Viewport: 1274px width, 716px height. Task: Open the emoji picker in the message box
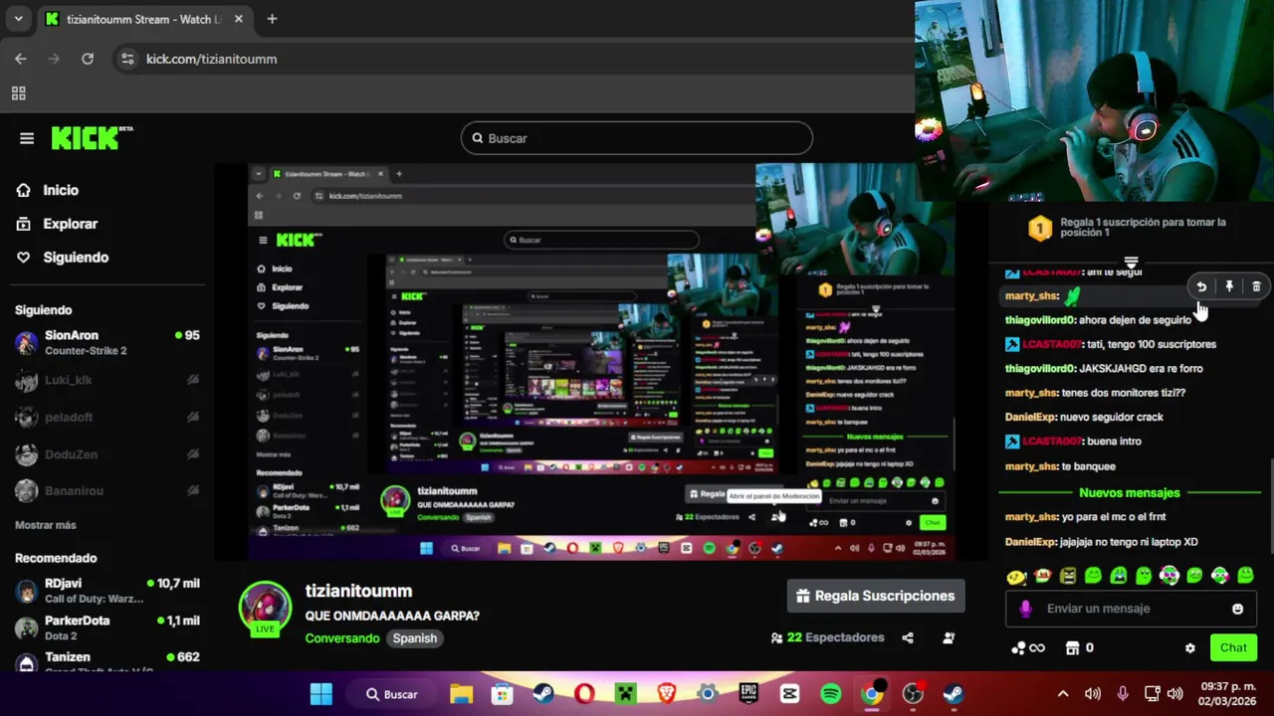point(1237,609)
